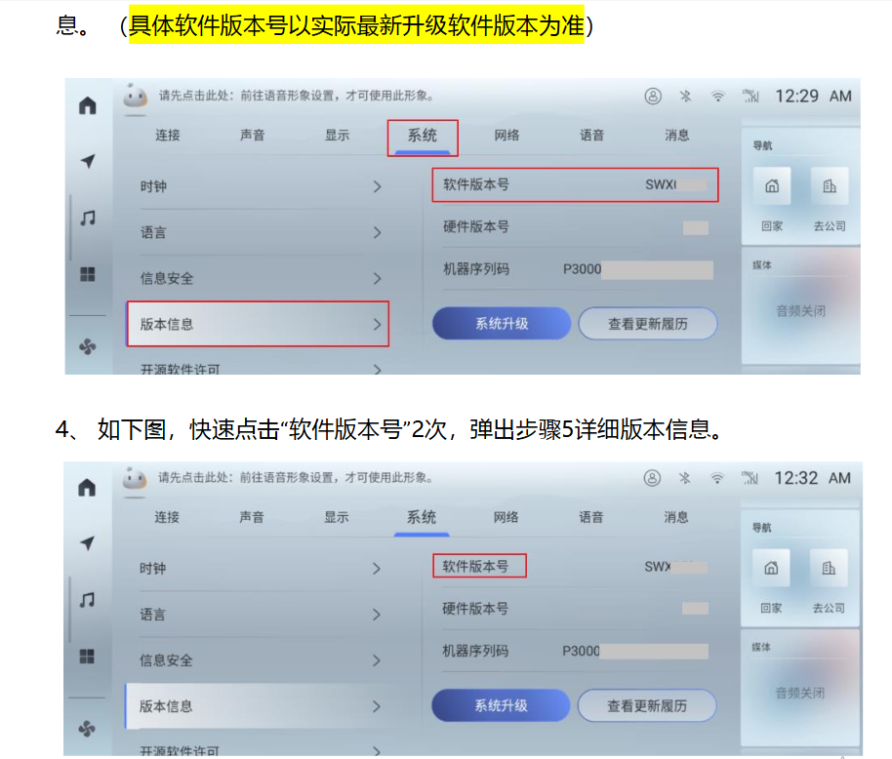Expand 时钟 chevron in lower screenshot

click(x=376, y=569)
